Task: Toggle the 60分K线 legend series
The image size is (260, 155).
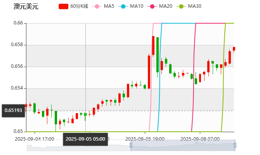Action: click(73, 6)
